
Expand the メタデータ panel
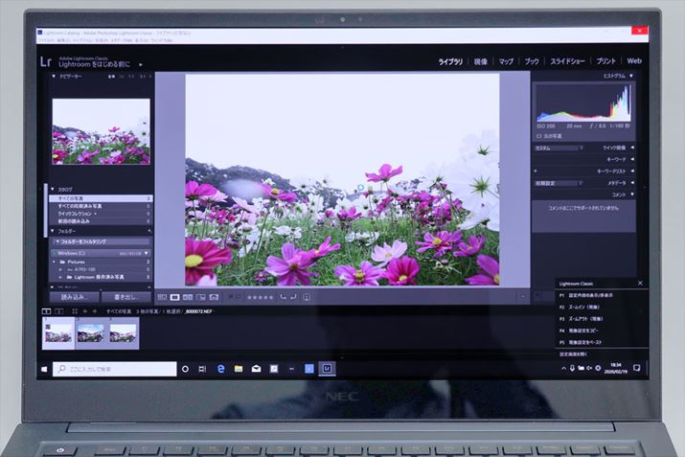[x=632, y=183]
